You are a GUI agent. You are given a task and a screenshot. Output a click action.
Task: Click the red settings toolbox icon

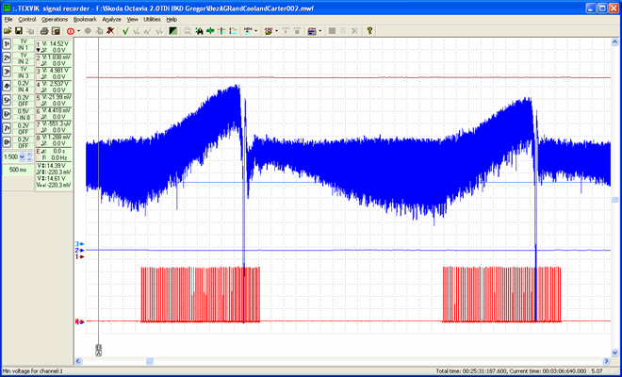pos(269,31)
